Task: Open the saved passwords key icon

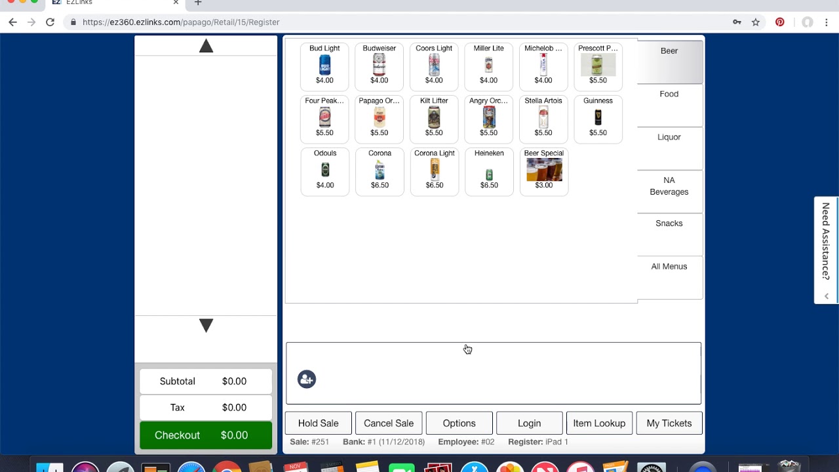Action: (737, 22)
